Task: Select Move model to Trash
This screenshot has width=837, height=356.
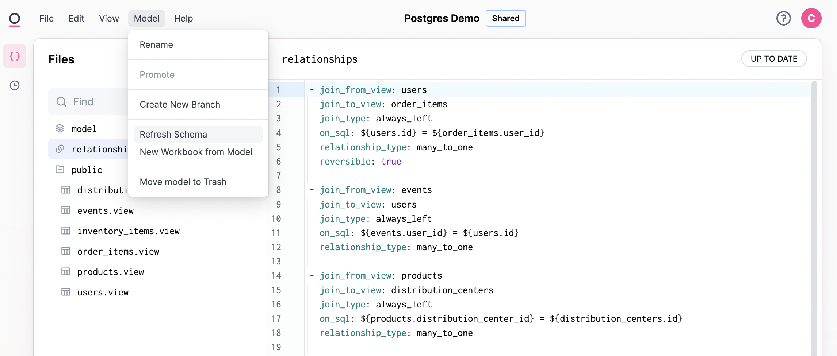Action: (183, 182)
